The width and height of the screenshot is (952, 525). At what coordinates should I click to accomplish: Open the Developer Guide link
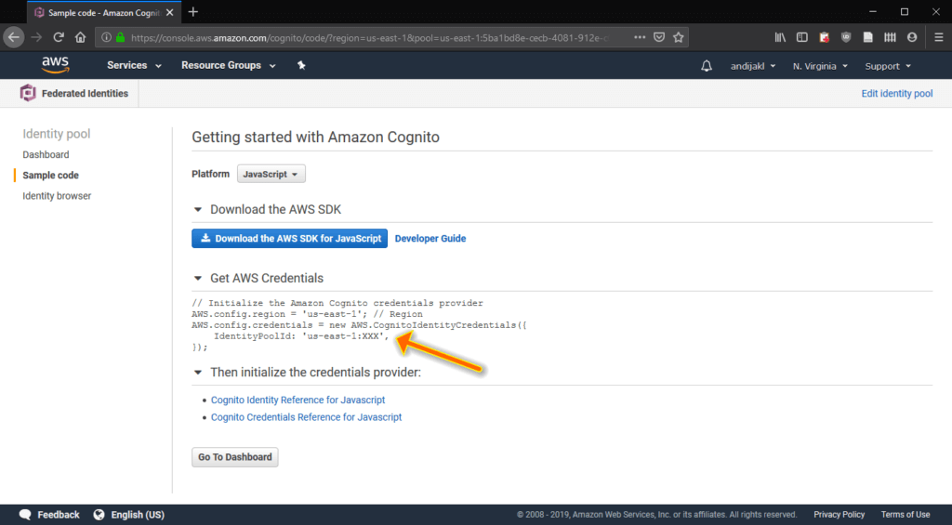coord(430,239)
